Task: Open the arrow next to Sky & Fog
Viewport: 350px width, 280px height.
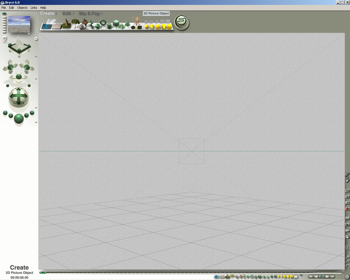Action: 102,13
